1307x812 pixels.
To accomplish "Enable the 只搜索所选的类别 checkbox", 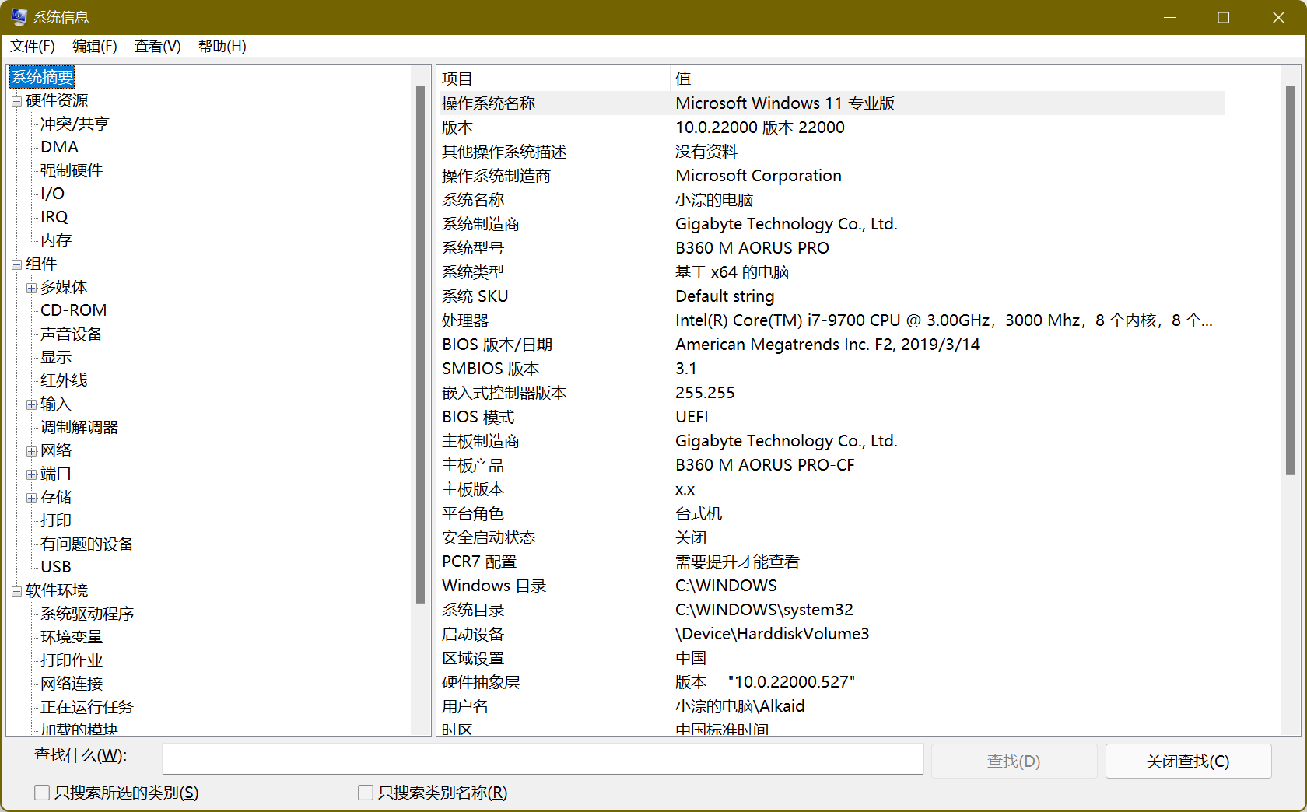I will (x=42, y=792).
